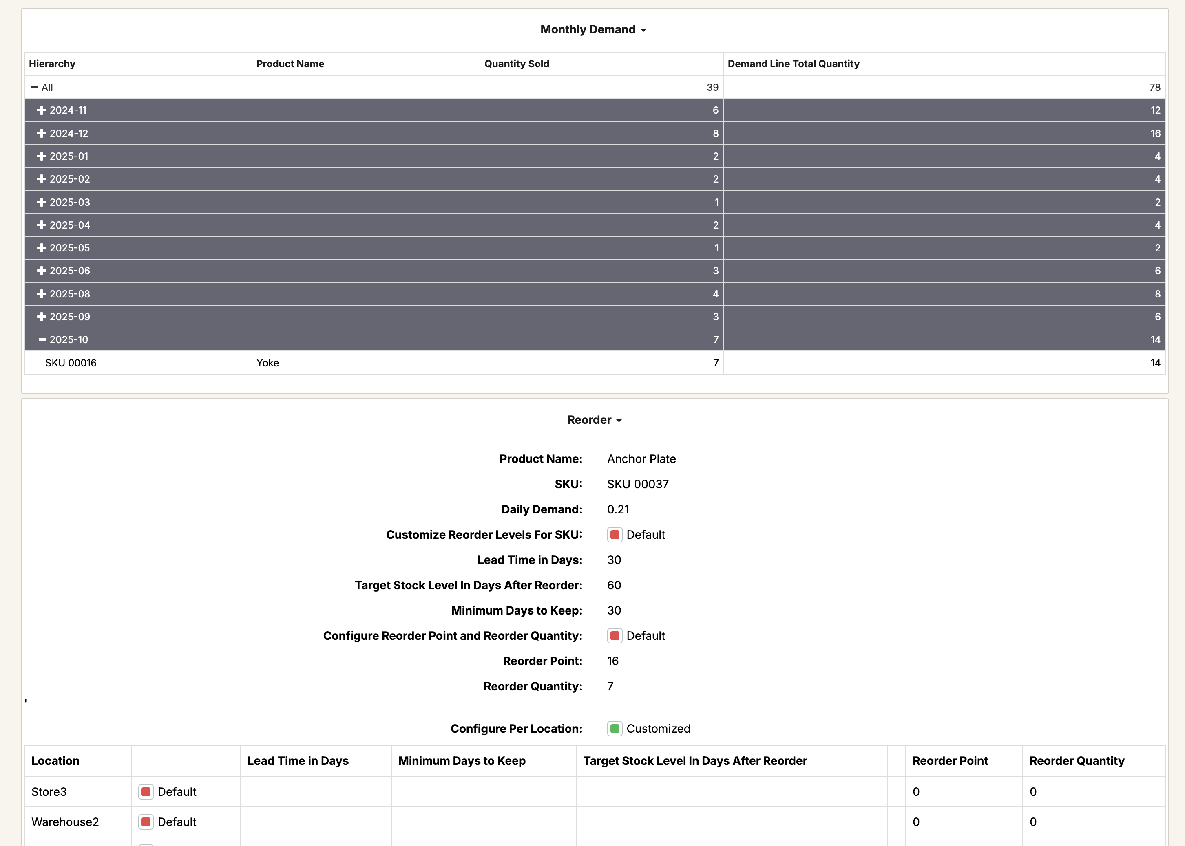
Task: Select the SKU 00016 Yoke row
Action: tap(71, 363)
